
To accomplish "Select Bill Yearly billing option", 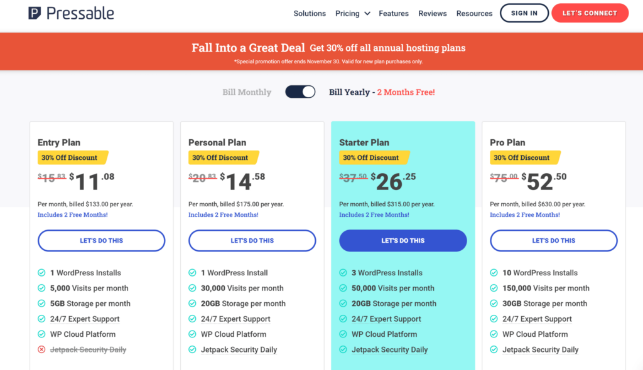I will click(349, 92).
